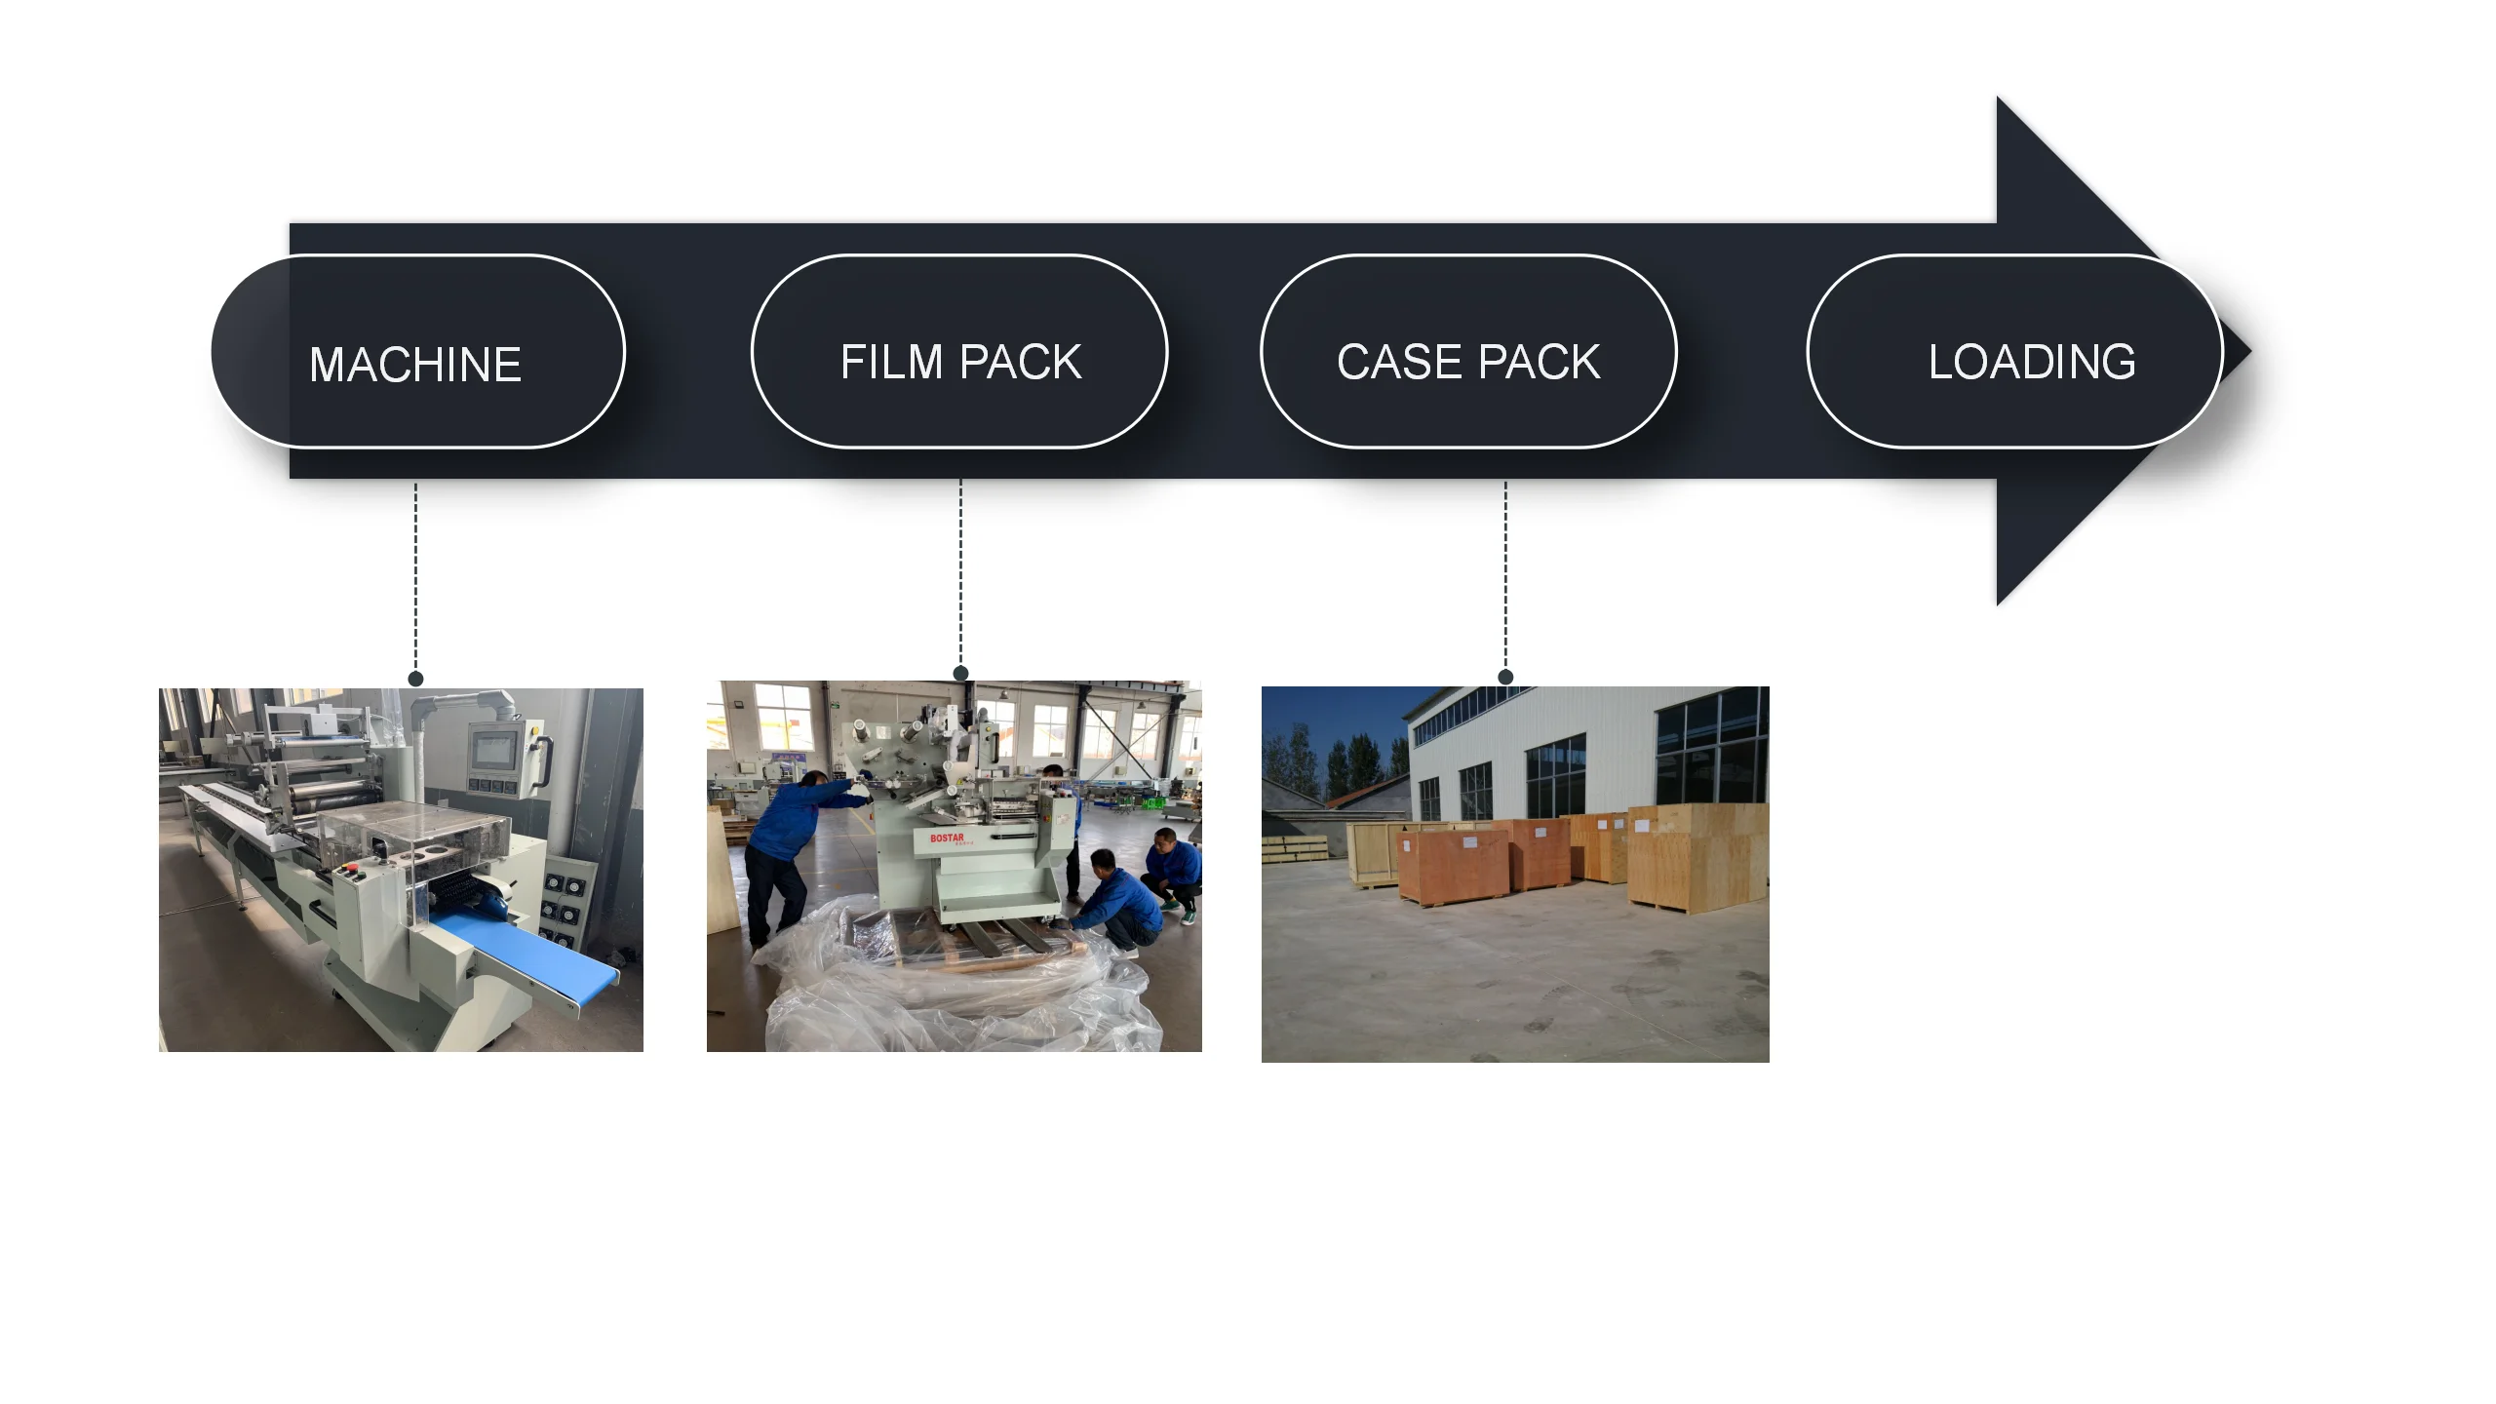2496x1404 pixels.
Task: Click the MACHINE pill label
Action: point(415,365)
